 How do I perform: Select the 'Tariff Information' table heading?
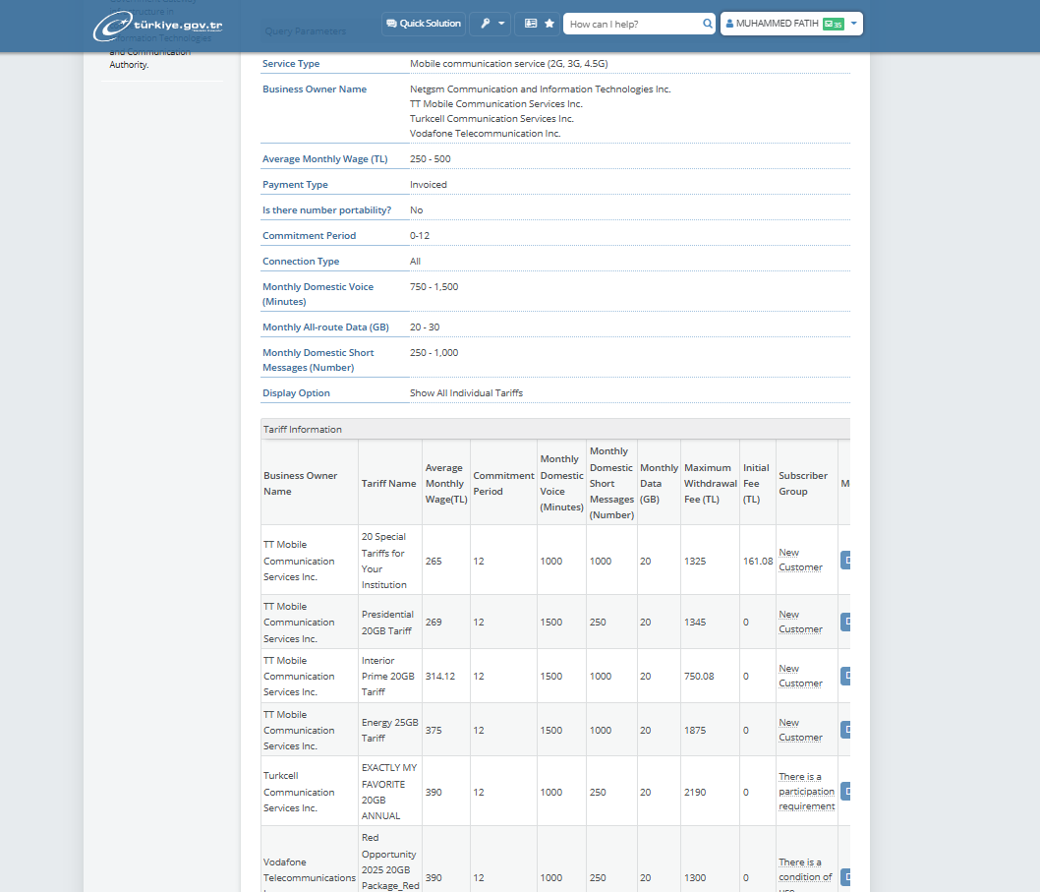pyautogui.click(x=303, y=430)
